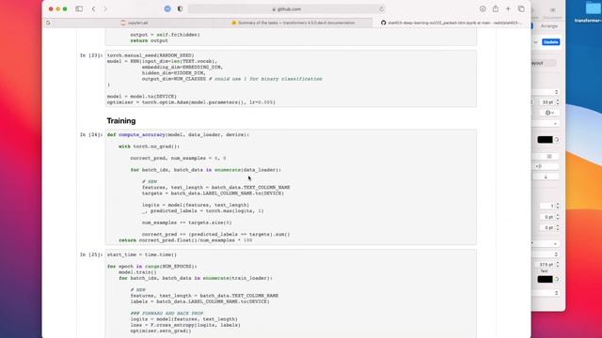Select the GitHub notebook tab
Viewport: 602px width, 338px height.
pyautogui.click(x=451, y=23)
